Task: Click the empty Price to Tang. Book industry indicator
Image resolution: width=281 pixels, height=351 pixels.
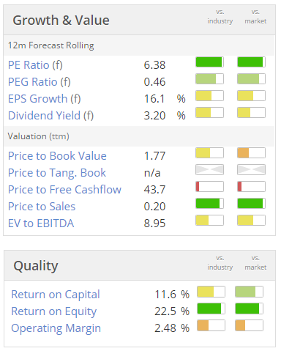Action: 209,170
